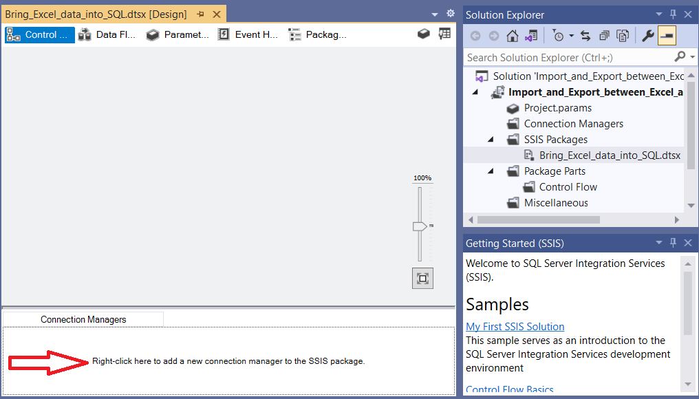Toggle auto-hide pin on Getting Started panel
Viewport: 699px width, 399px height.
pyautogui.click(x=674, y=243)
